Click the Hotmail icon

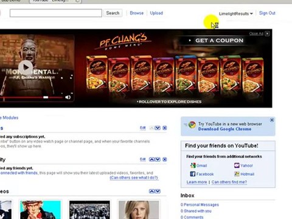click(237, 174)
